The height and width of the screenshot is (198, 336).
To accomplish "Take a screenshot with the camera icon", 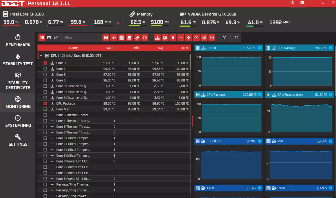I will pos(302,3).
